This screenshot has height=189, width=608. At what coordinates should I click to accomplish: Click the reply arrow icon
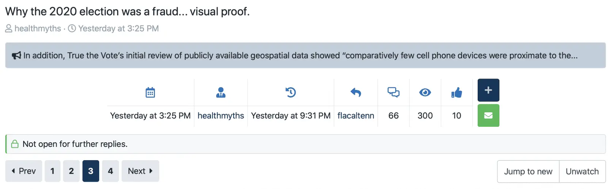coord(356,92)
